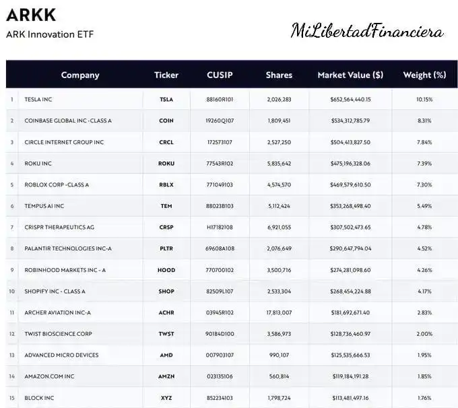The height and width of the screenshot is (408, 458).
Task: Click the TWST ticker symbol
Action: coord(166,334)
